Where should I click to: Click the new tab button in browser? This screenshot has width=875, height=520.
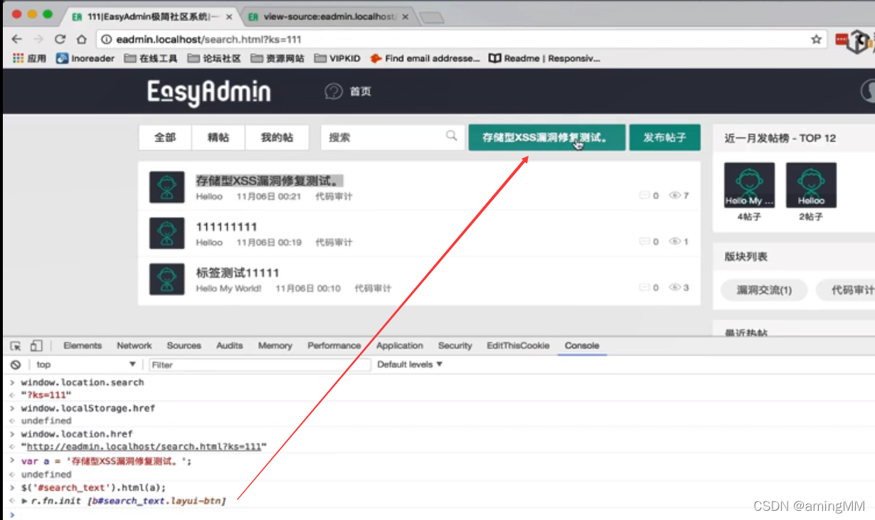coord(431,18)
